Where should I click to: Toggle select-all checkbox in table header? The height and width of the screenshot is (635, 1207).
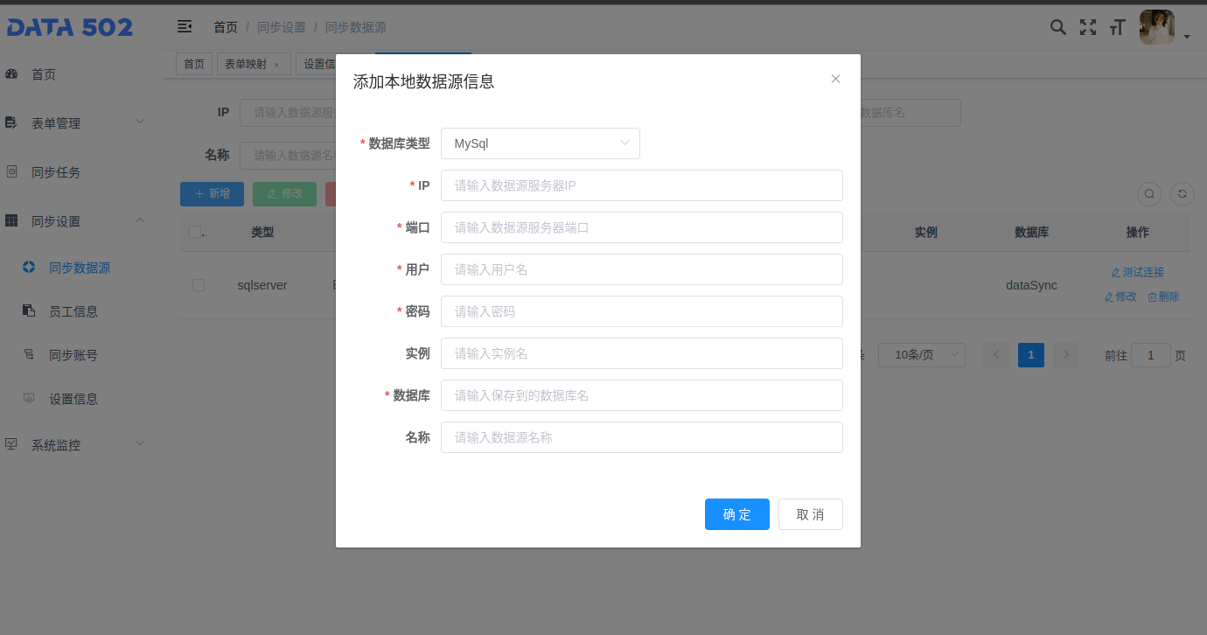(195, 232)
